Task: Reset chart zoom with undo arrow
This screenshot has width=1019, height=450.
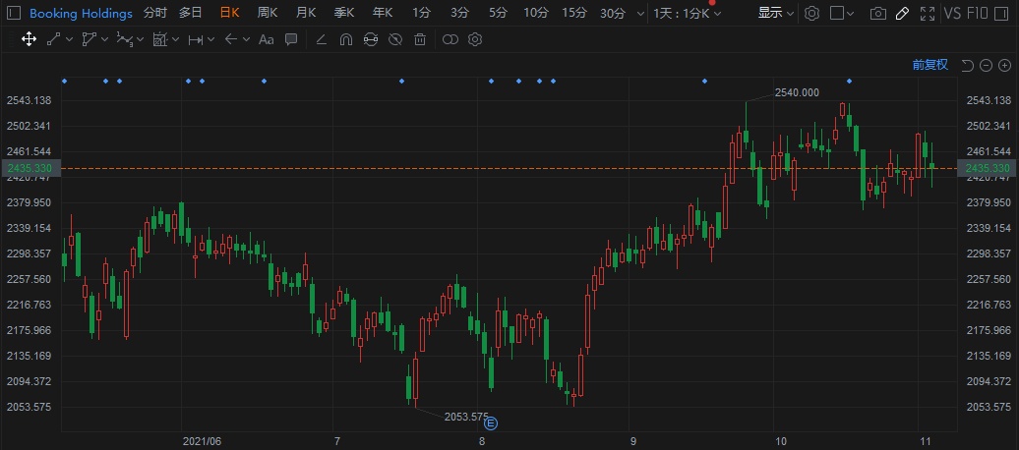Action: [967, 66]
